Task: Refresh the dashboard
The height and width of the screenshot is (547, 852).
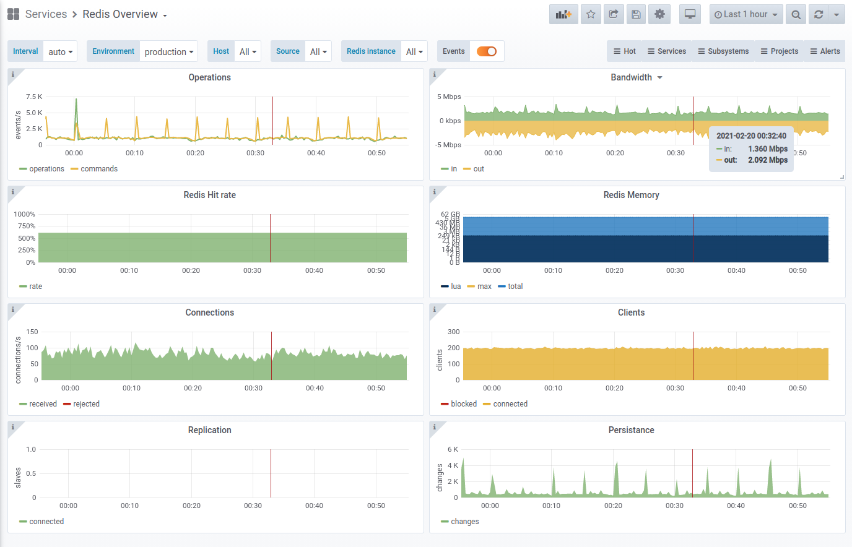Action: 819,14
